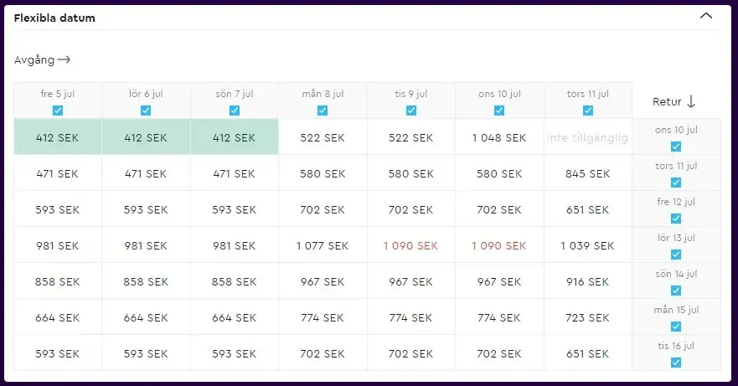Toggle the tors 11 jul departure checkbox
738x386 pixels.
pos(588,111)
